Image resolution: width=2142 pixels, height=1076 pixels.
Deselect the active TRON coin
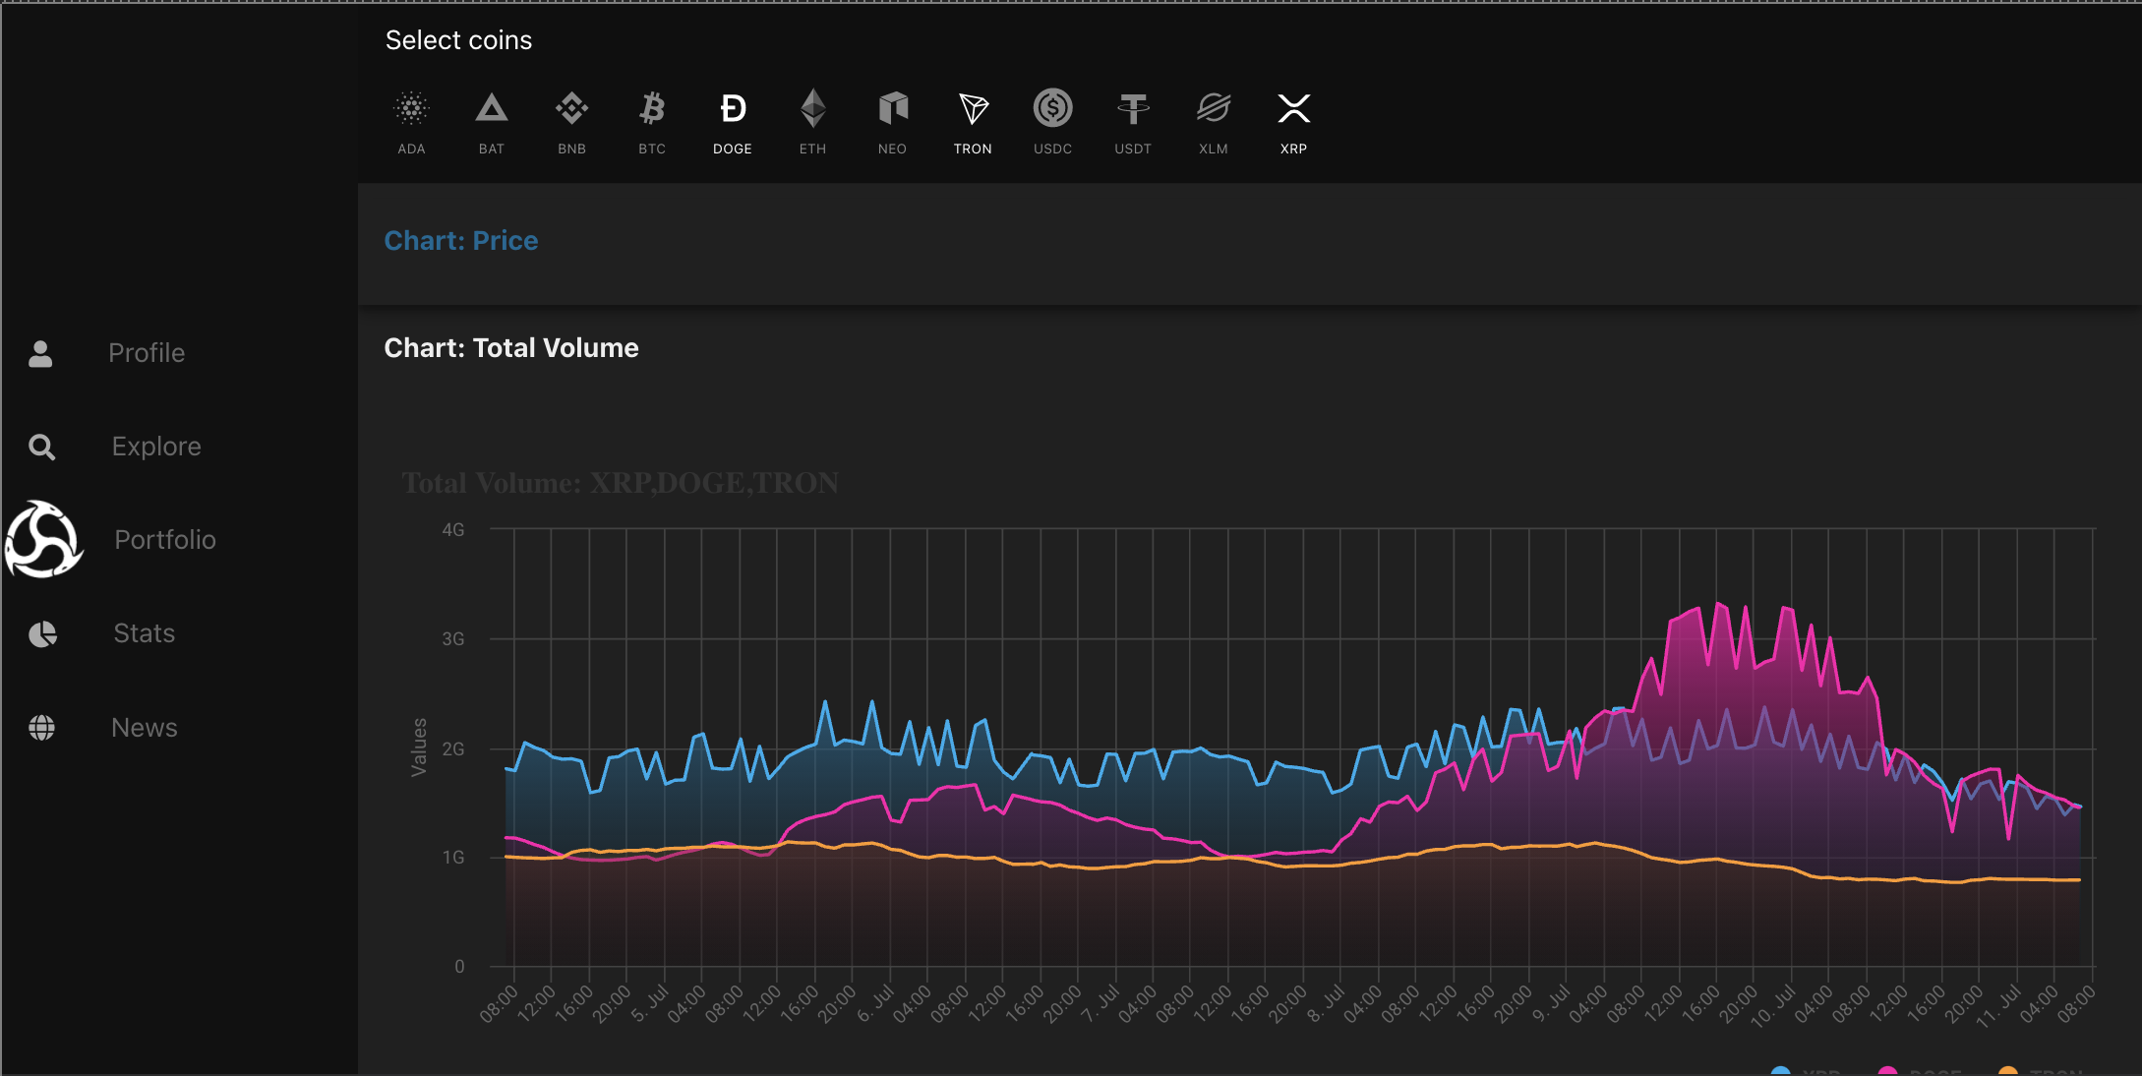point(973,108)
